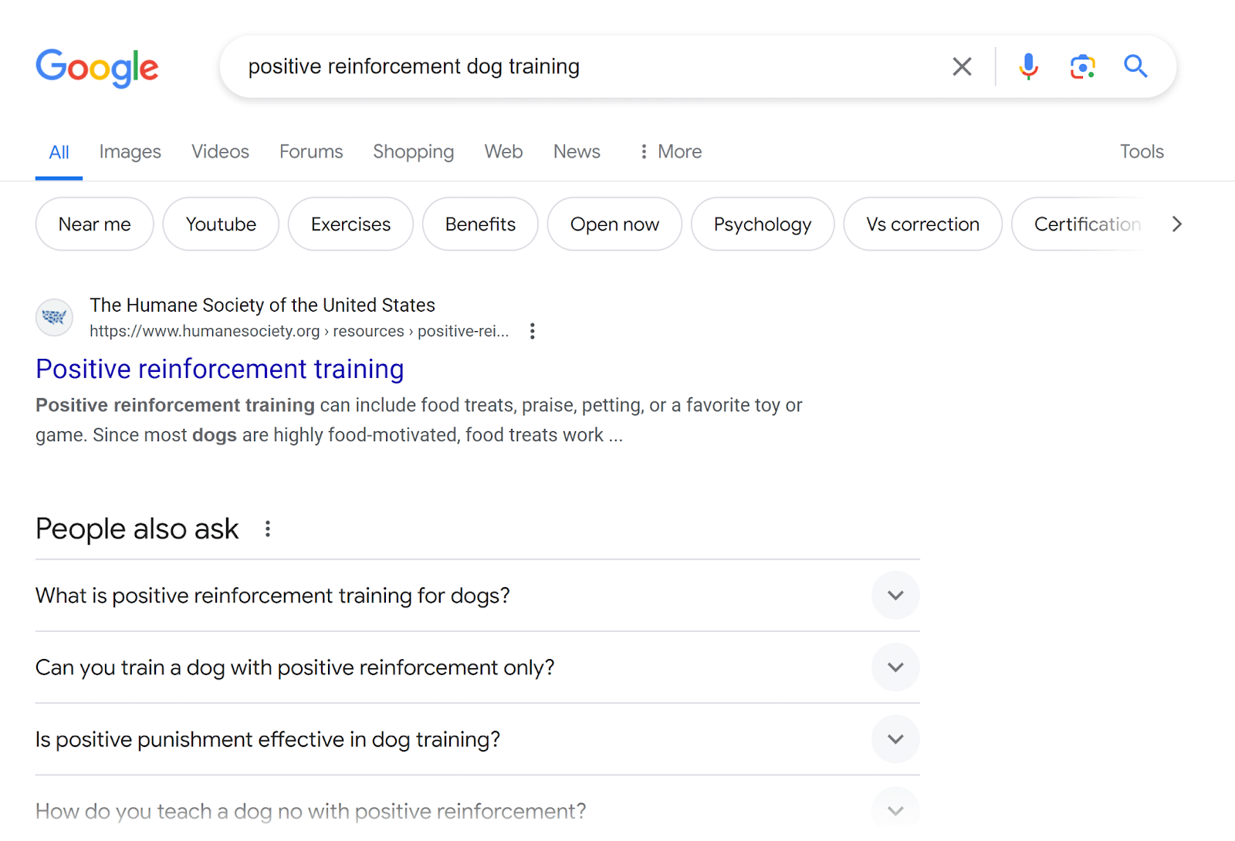
Task: Select the Near me filter chip
Action: pos(94,224)
